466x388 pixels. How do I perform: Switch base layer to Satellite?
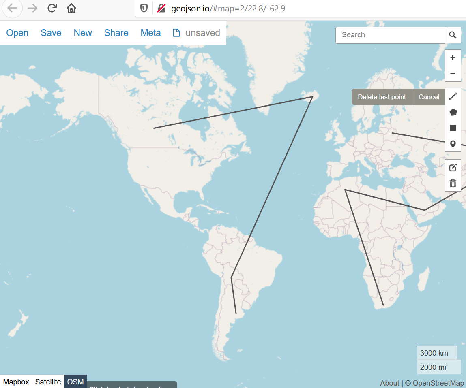[x=48, y=382]
